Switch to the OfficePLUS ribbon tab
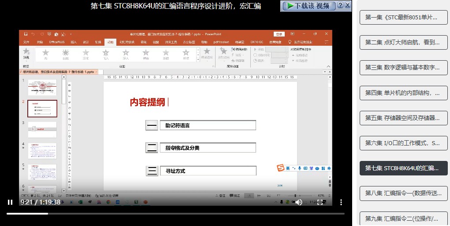Image resolution: width=450 pixels, height=226 pixels. [x=57, y=42]
